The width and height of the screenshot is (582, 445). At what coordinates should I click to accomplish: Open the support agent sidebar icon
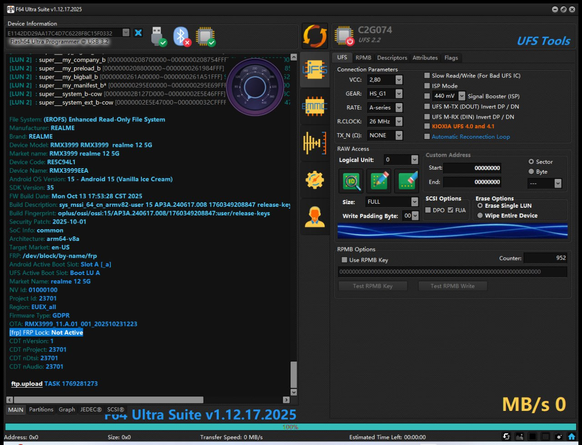tap(315, 217)
